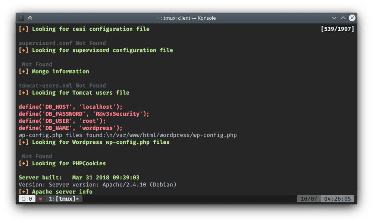
Task: Click the 04:26:05 clock in status bar
Action: click(x=337, y=199)
